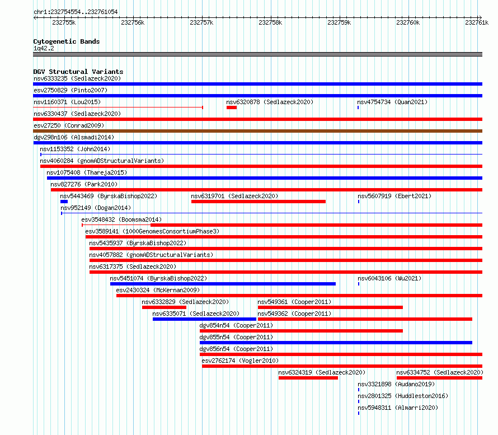Click the nsv6320878 (Sedlazeck2020) label

pos(270,102)
